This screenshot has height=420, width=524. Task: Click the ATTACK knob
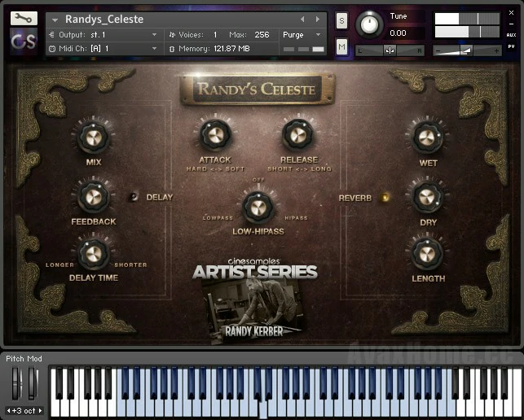click(215, 135)
